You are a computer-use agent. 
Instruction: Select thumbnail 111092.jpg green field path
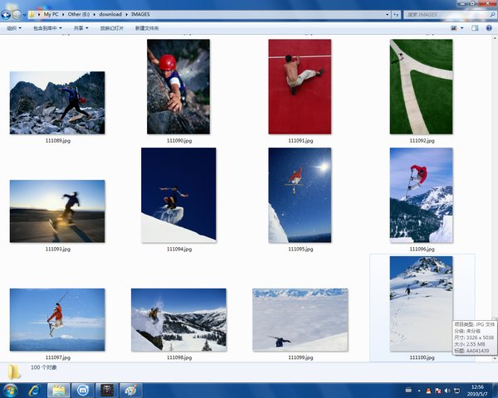tap(421, 86)
